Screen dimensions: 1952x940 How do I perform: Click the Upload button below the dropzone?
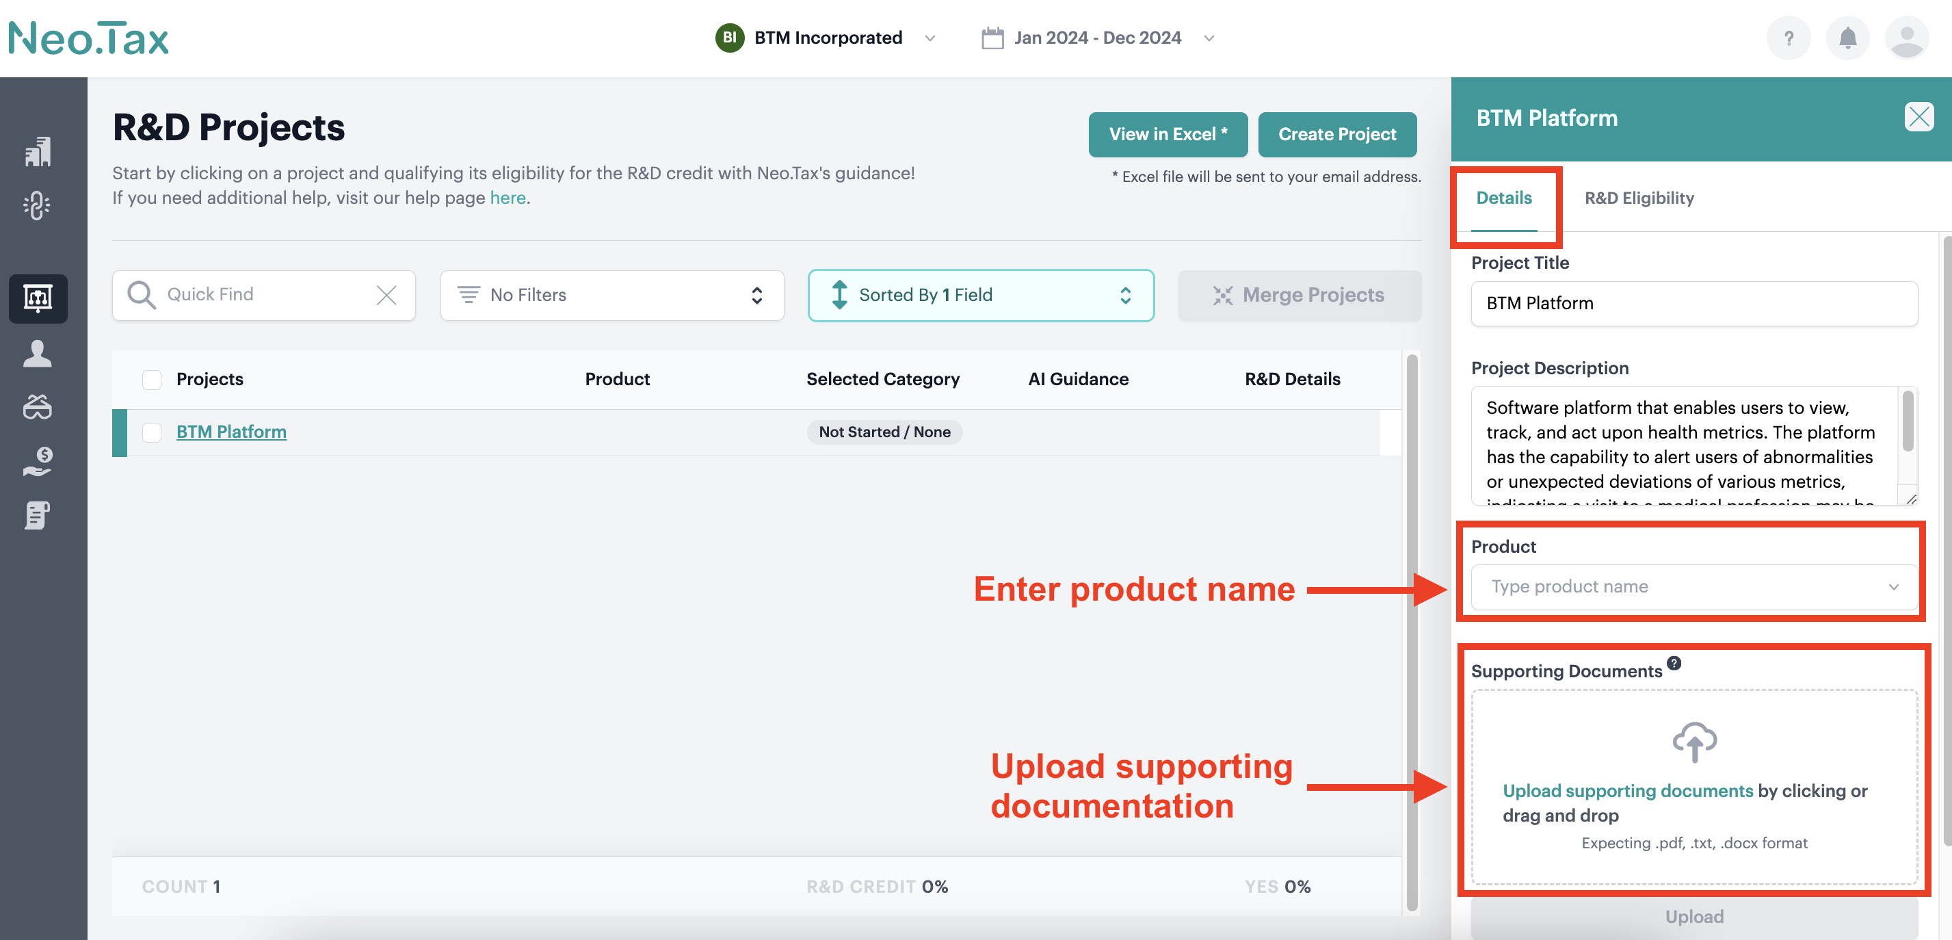(x=1693, y=917)
